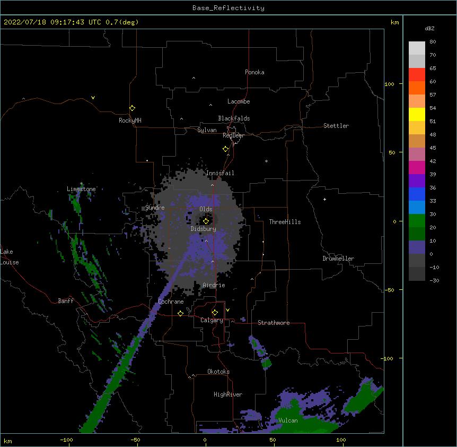Click the Sundre town label
Image resolution: width=457 pixels, height=447 pixels.
[x=155, y=208]
